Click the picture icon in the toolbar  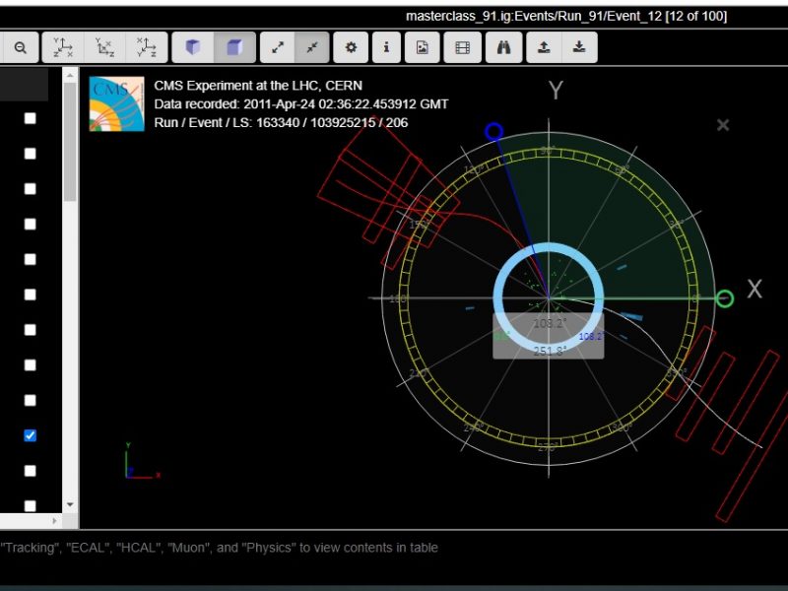tap(422, 47)
